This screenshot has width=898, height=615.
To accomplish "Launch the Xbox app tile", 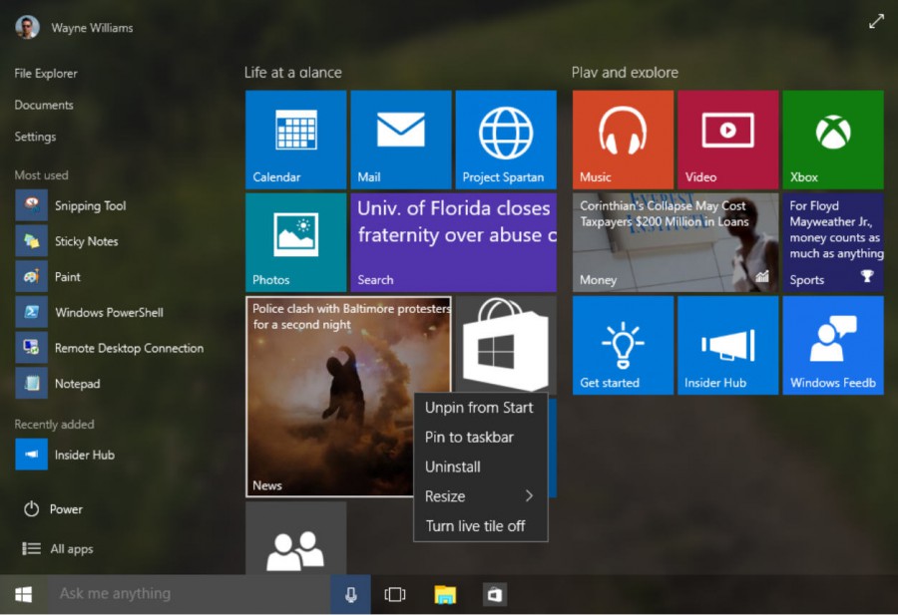I will 832,140.
